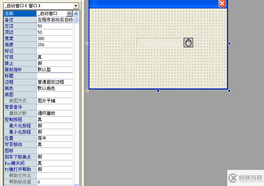Toggle the F1键打开帮助 value 假
Viewport: 264px width, 186px height.
pyautogui.click(x=55, y=169)
